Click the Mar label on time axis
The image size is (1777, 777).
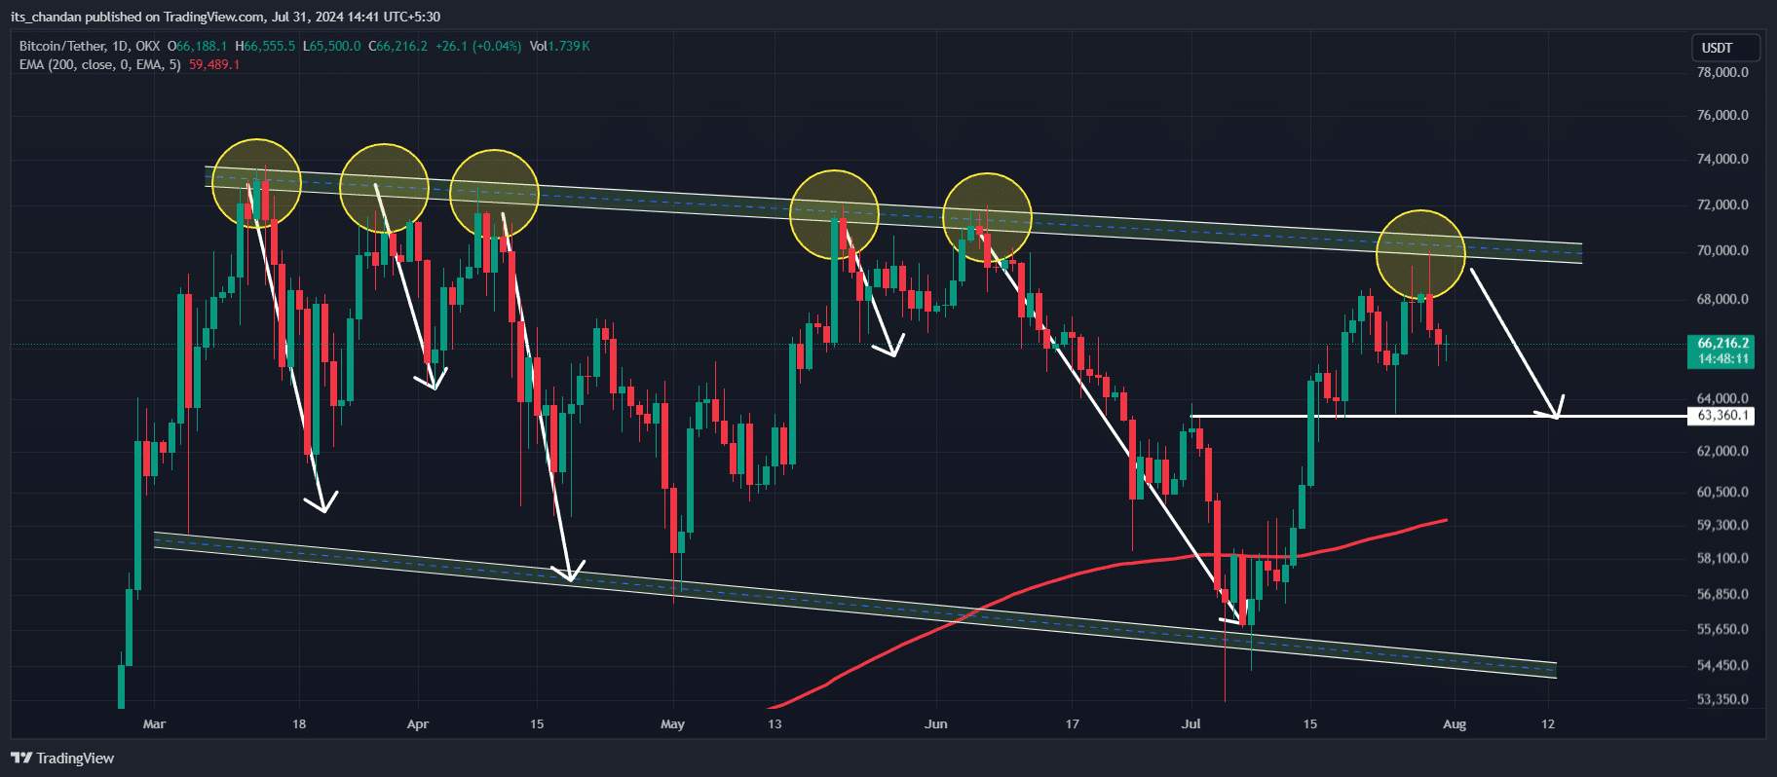[154, 724]
